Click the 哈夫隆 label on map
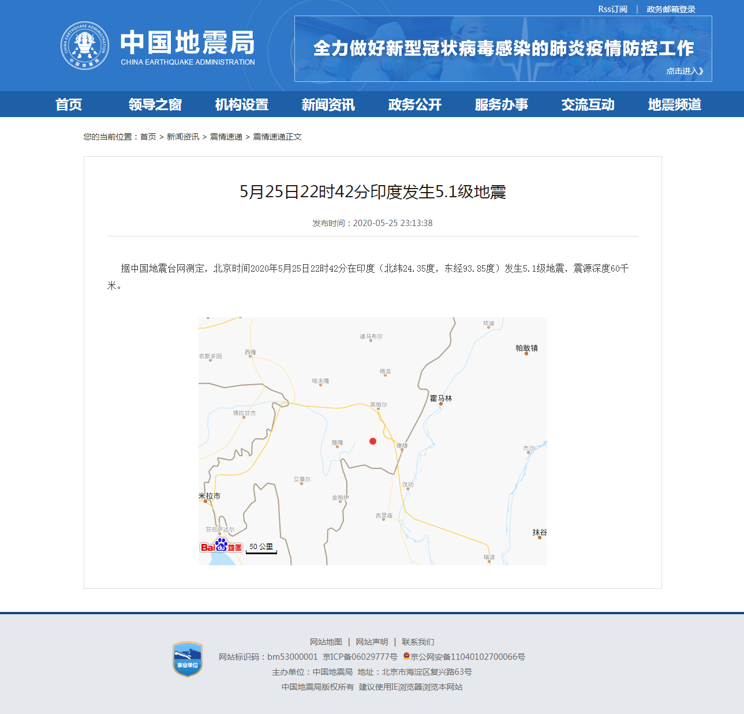 point(320,381)
